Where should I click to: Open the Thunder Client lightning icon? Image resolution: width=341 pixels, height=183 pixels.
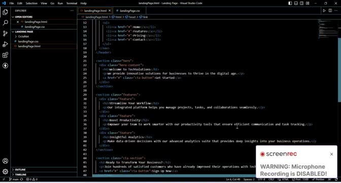(5, 66)
